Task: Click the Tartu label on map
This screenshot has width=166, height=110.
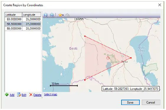Action: (124, 62)
